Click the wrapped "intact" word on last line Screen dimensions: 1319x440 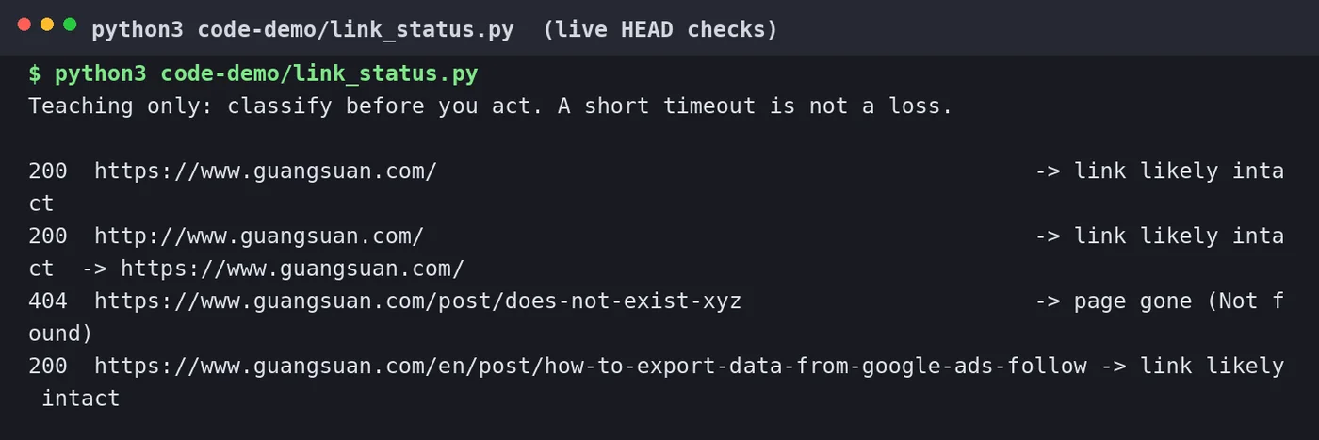tap(81, 399)
